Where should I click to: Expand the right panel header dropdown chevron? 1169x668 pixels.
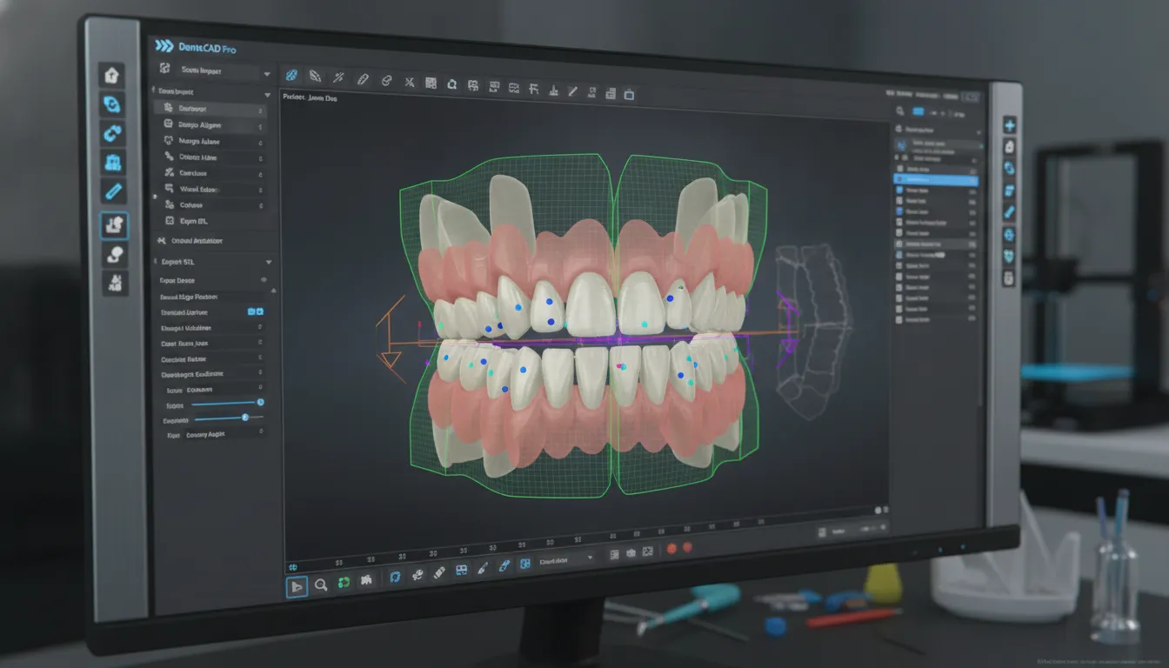tap(979, 131)
